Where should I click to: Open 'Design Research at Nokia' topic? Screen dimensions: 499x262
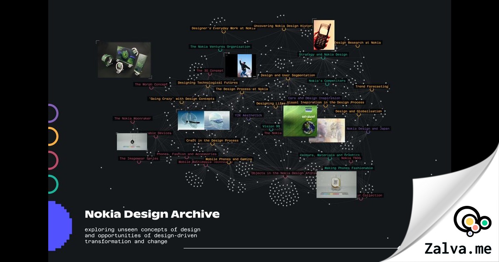click(x=358, y=42)
